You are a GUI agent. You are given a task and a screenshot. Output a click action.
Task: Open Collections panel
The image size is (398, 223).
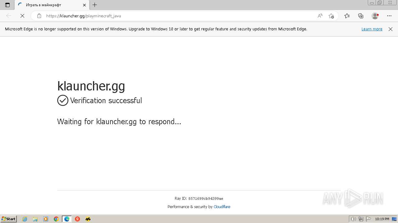[361, 16]
